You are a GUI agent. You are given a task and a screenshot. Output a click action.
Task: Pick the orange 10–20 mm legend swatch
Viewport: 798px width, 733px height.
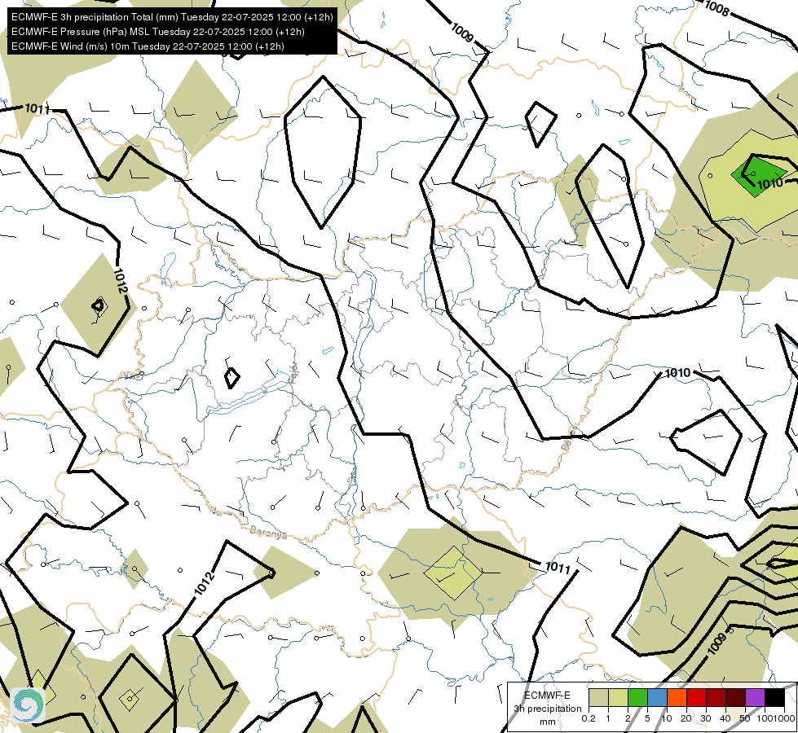coord(677,697)
